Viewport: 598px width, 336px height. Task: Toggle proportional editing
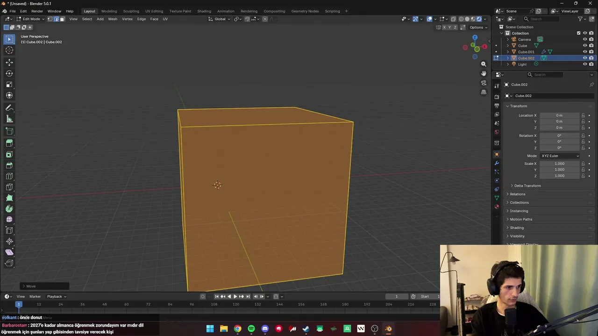(x=265, y=19)
